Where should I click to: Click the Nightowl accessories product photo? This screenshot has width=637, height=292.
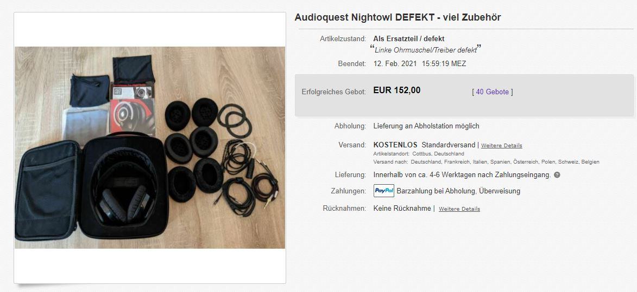(150, 147)
